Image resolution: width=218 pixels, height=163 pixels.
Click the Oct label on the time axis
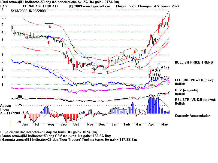tap(76, 124)
